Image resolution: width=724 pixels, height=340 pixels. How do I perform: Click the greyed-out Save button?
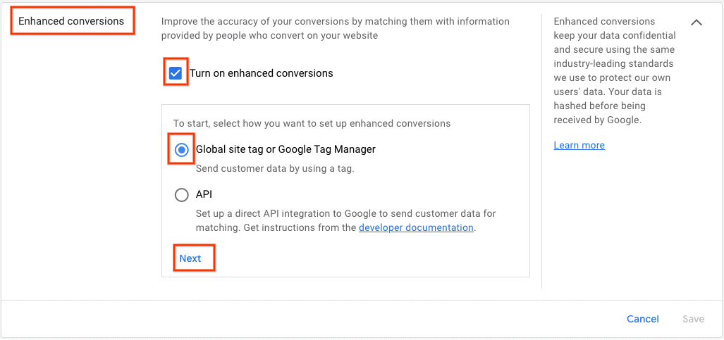click(x=694, y=319)
